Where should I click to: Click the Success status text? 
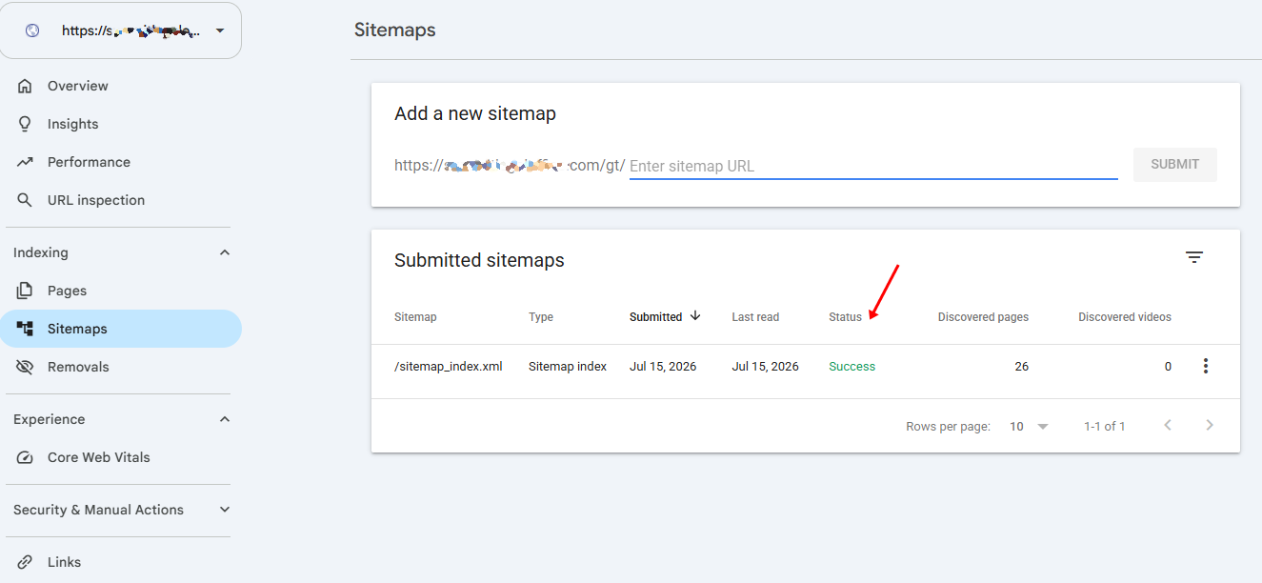point(851,367)
